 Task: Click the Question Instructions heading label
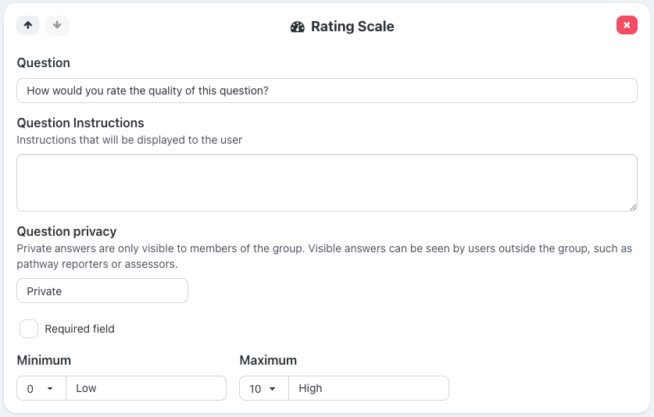[x=80, y=123]
